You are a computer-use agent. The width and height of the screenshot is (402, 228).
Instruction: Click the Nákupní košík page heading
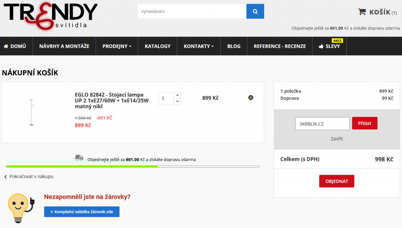pyautogui.click(x=30, y=73)
